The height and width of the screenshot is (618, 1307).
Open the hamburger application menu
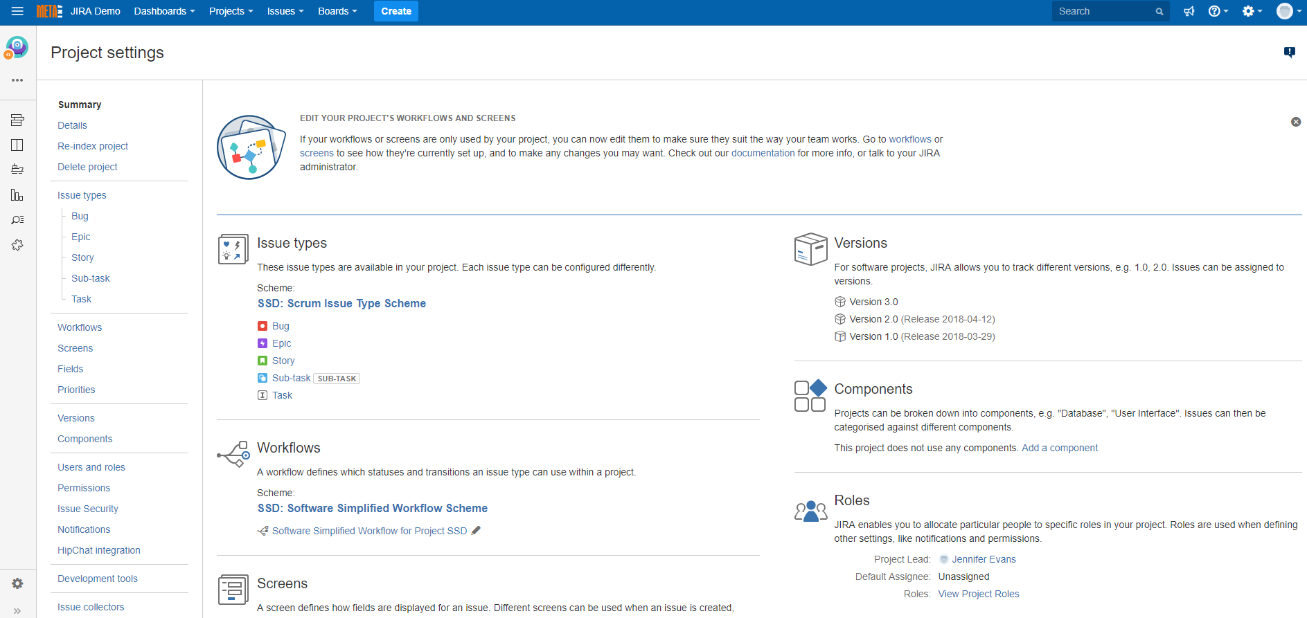tap(17, 11)
